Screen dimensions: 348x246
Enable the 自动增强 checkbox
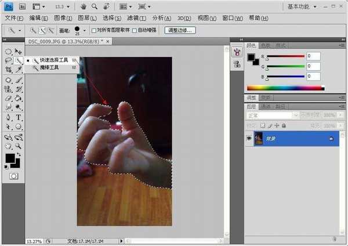(x=135, y=30)
